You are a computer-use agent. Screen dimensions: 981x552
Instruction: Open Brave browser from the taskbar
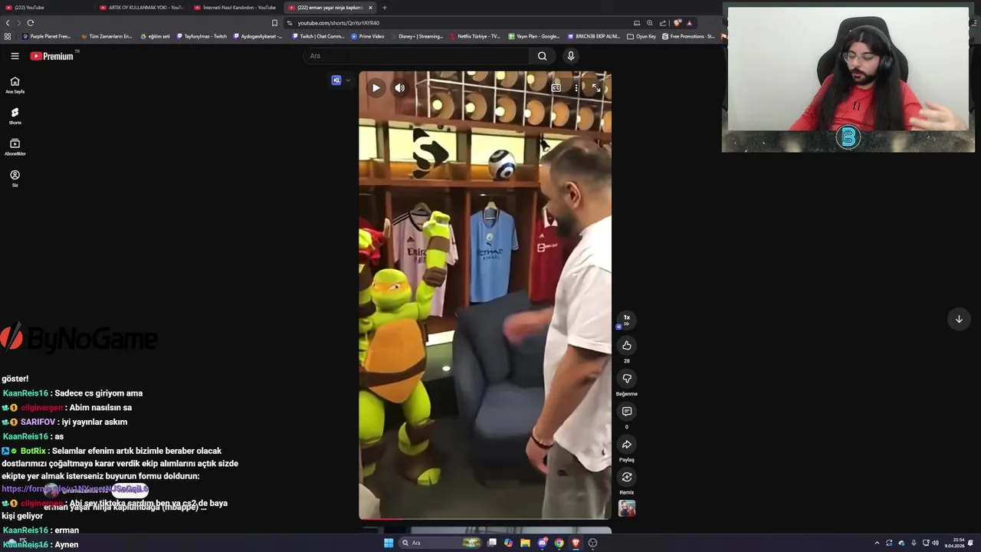coord(576,543)
